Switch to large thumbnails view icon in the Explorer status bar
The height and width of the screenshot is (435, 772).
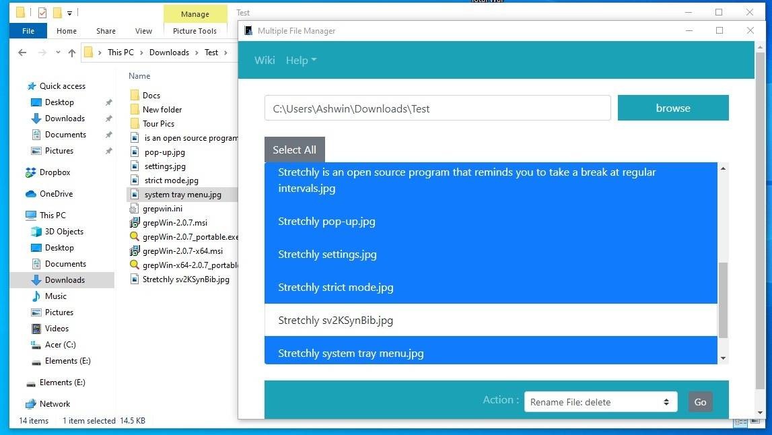click(x=755, y=422)
